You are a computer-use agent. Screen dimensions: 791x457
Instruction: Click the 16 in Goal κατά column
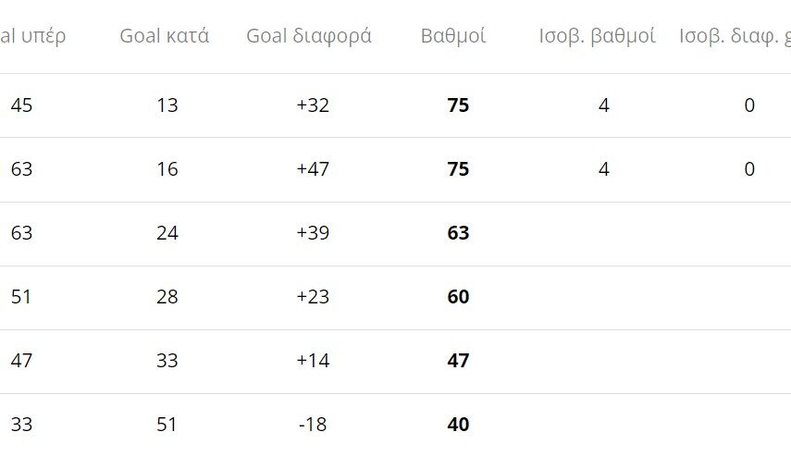(x=167, y=169)
